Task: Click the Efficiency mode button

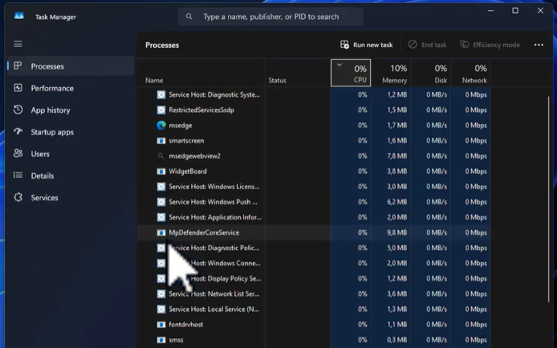Action: click(490, 45)
